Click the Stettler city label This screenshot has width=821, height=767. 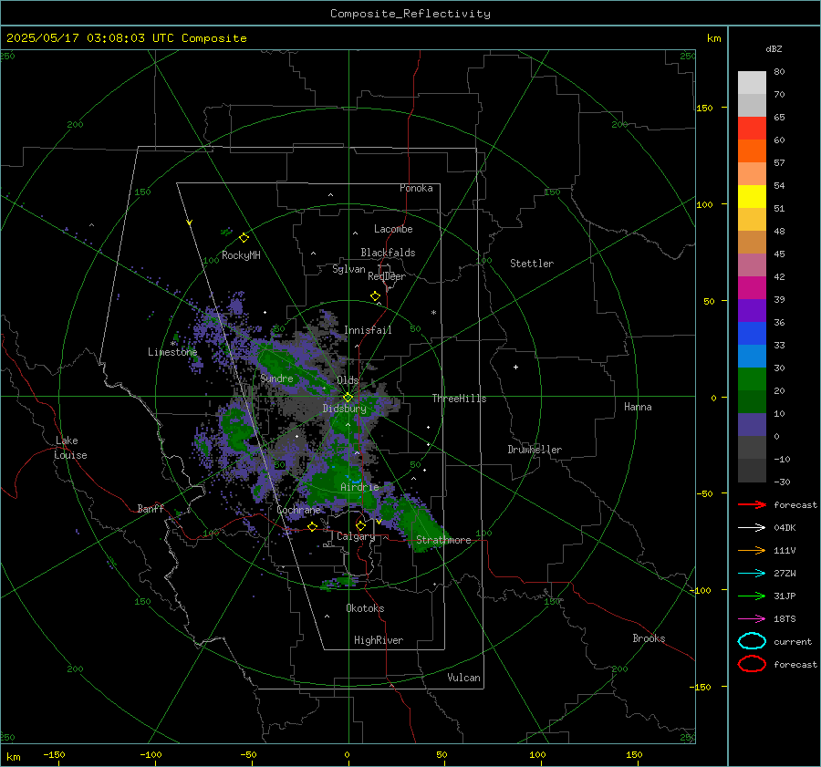pos(532,264)
